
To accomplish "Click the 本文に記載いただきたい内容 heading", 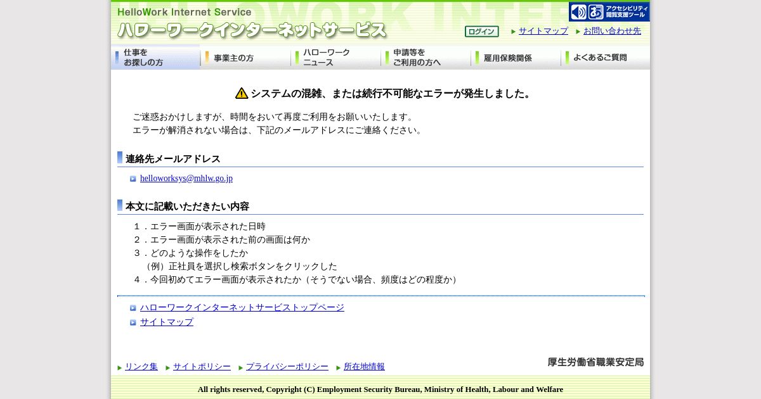I will pos(187,206).
